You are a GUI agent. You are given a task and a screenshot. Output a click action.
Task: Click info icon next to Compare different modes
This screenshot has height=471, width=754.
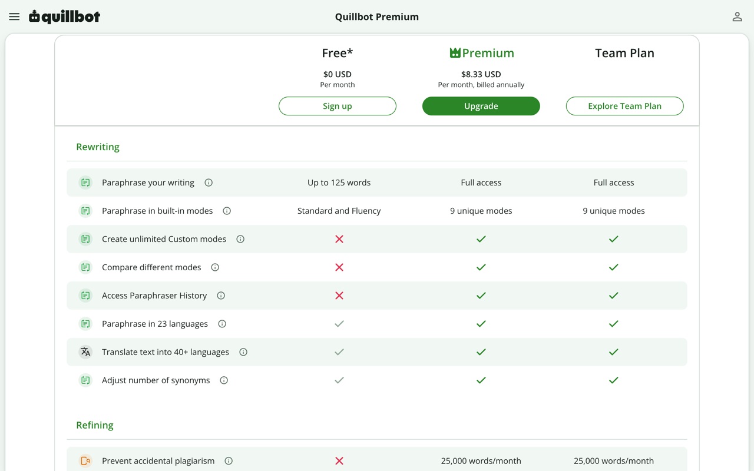pos(215,267)
